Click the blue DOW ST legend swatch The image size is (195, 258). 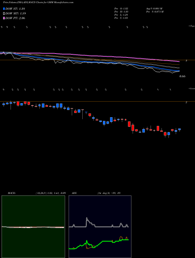tap(4, 9)
